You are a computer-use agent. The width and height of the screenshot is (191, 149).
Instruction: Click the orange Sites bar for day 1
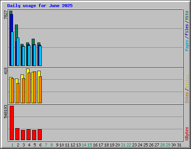click(x=12, y=91)
